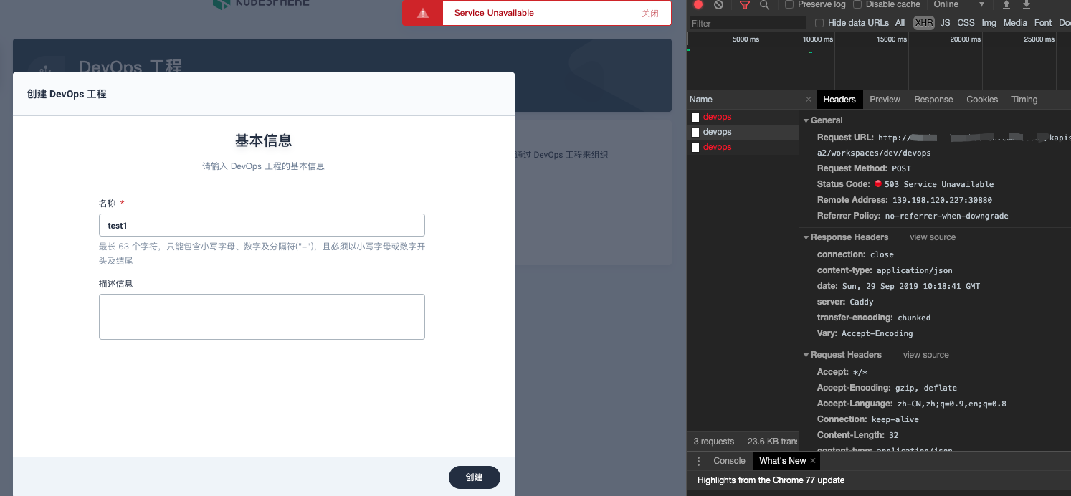Import HAR file with upload arrow
Image resolution: width=1071 pixels, height=496 pixels.
point(1006,4)
